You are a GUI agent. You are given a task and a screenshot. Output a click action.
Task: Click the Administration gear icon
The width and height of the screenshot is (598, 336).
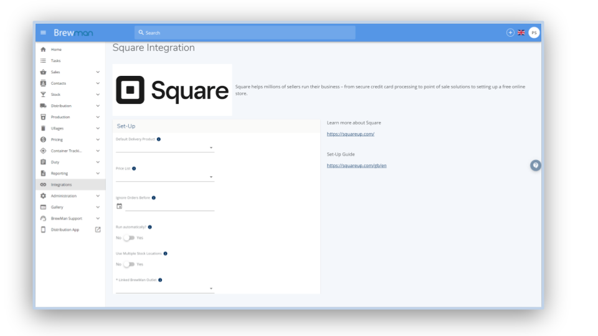(x=43, y=196)
